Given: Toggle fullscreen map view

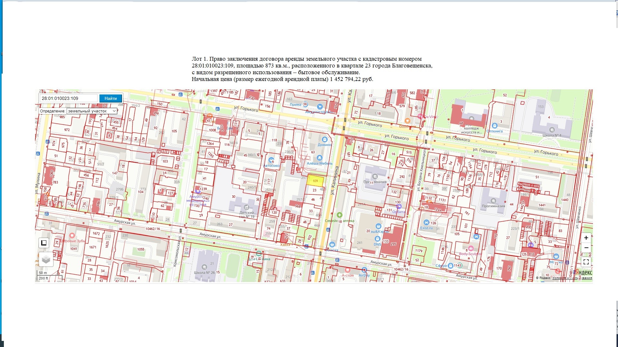Looking at the screenshot, I should (x=586, y=262).
